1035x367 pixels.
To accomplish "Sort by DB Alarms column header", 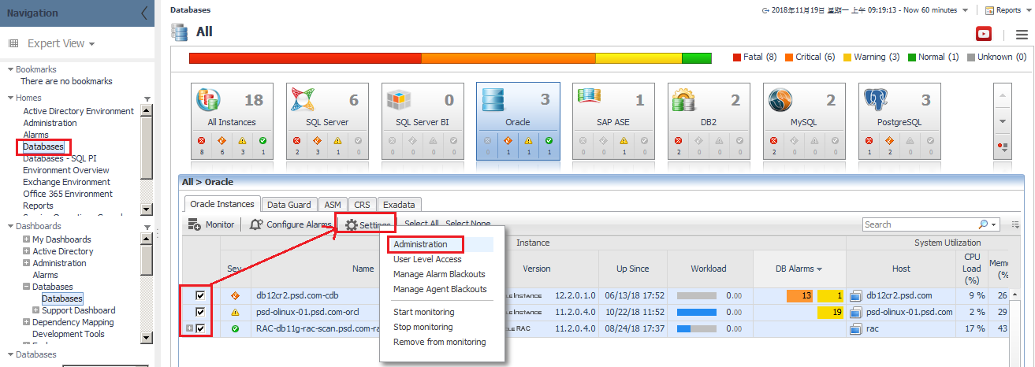I will [x=799, y=269].
